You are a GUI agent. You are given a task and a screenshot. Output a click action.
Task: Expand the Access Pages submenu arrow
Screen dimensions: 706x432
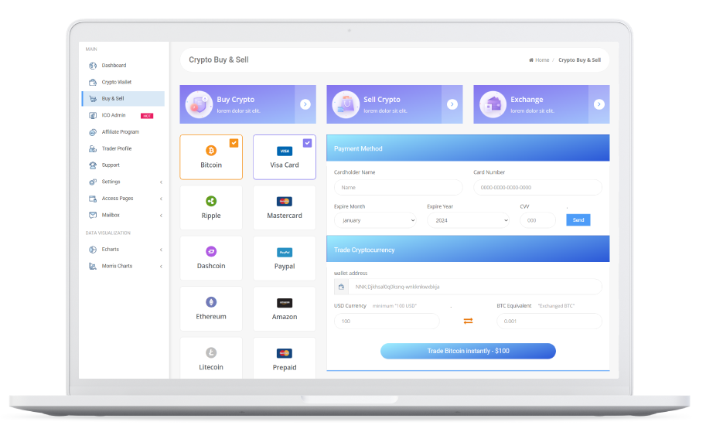coord(161,199)
